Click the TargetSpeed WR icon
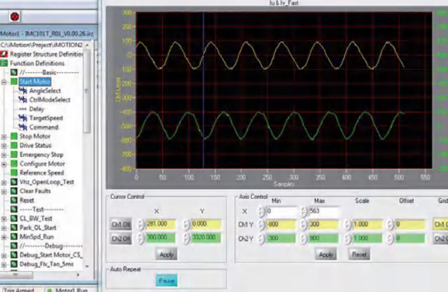448x292 pixels. coord(23,118)
